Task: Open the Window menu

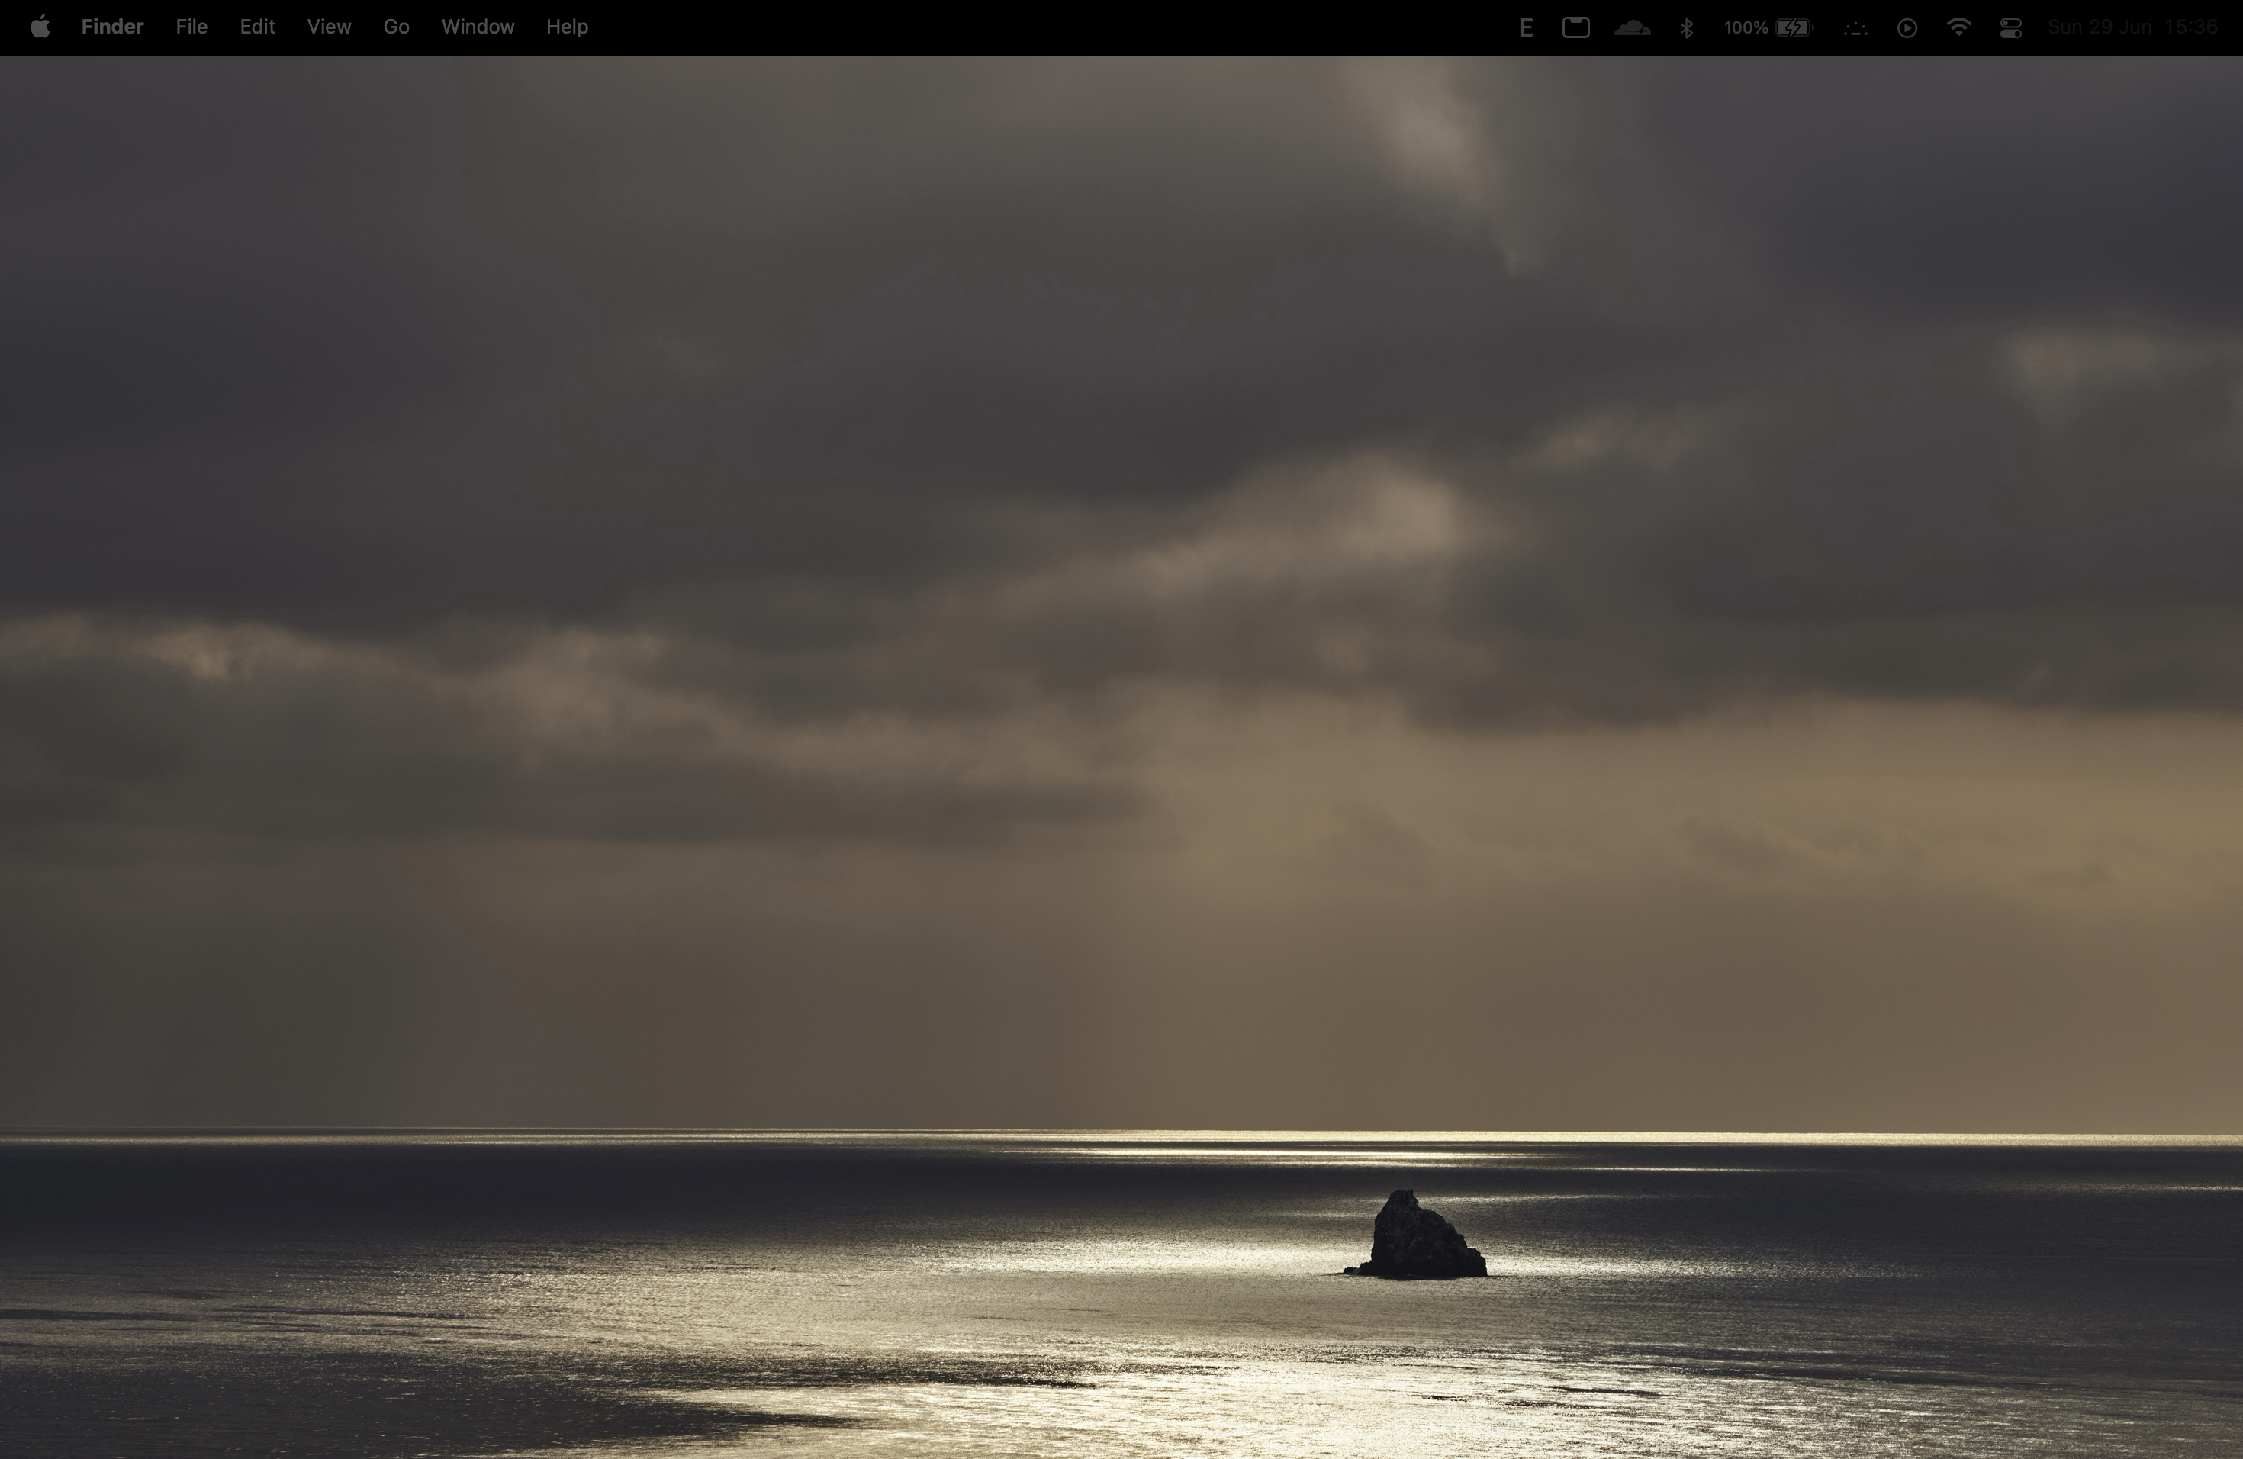Action: [x=478, y=27]
